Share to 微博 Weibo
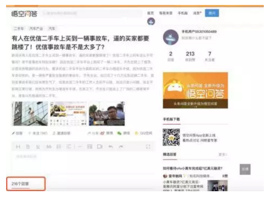 [107, 133]
